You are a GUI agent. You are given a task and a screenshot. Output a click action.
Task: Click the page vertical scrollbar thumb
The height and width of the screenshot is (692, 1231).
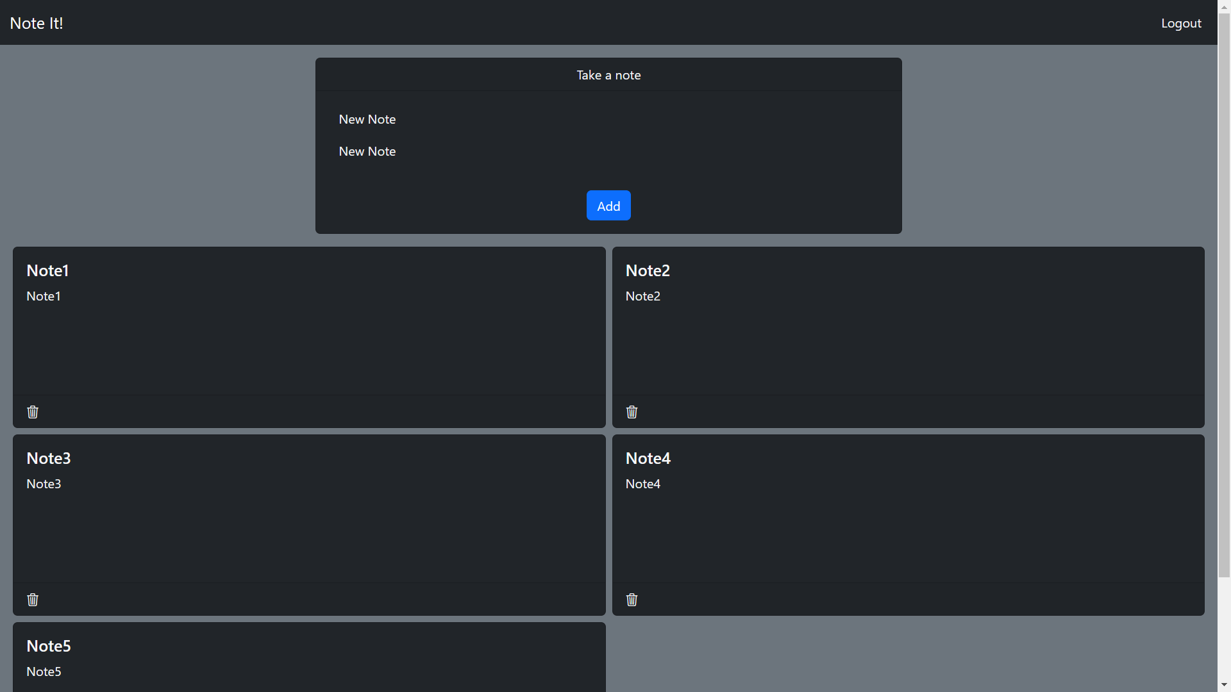click(1224, 295)
